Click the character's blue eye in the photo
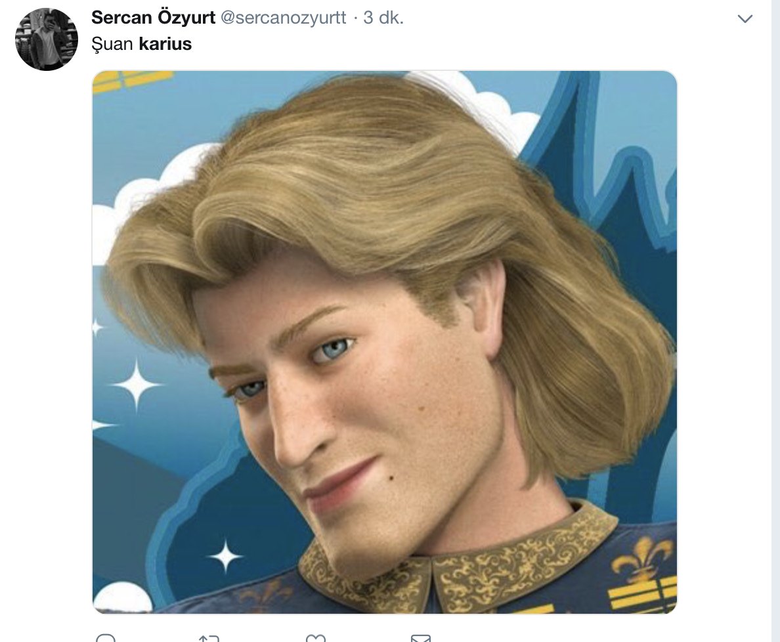The height and width of the screenshot is (642, 780). click(x=332, y=349)
